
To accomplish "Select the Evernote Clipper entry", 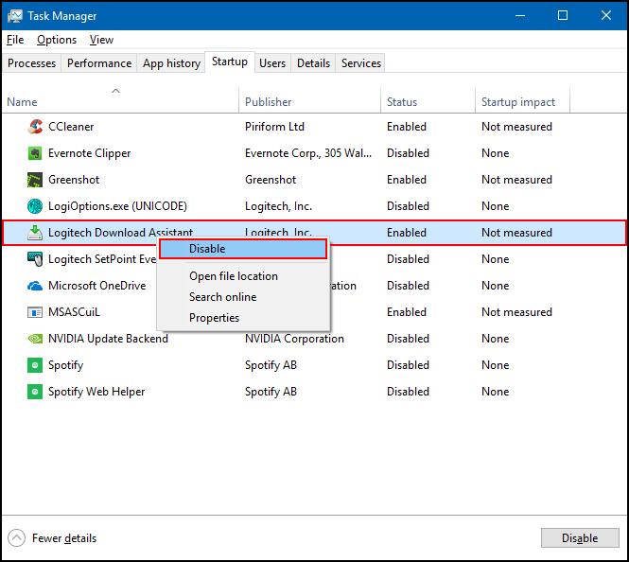I will (x=90, y=153).
